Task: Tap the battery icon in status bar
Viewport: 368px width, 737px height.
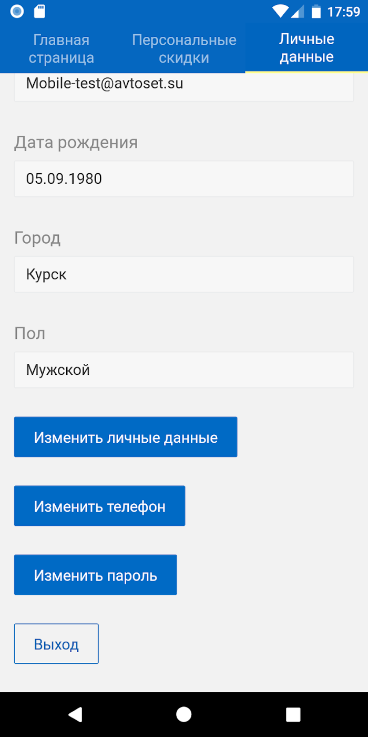Action: tap(316, 11)
